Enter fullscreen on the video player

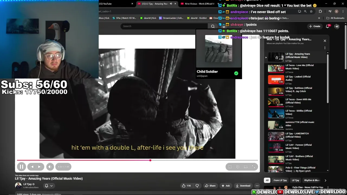(253, 167)
